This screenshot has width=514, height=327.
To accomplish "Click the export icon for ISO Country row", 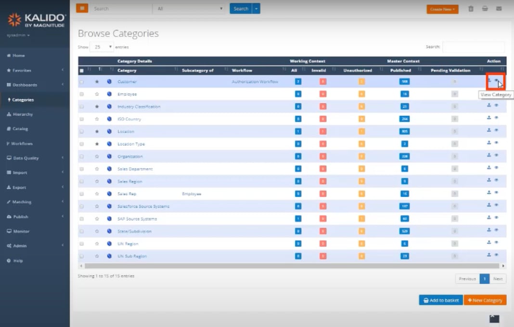I will point(489,119).
